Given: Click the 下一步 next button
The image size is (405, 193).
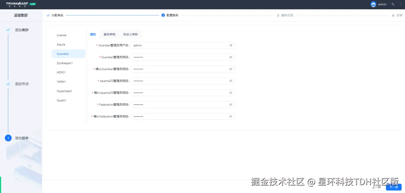Looking at the screenshot, I should click(x=394, y=187).
